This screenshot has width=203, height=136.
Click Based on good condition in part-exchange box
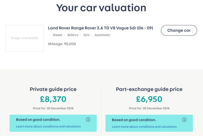134,120
